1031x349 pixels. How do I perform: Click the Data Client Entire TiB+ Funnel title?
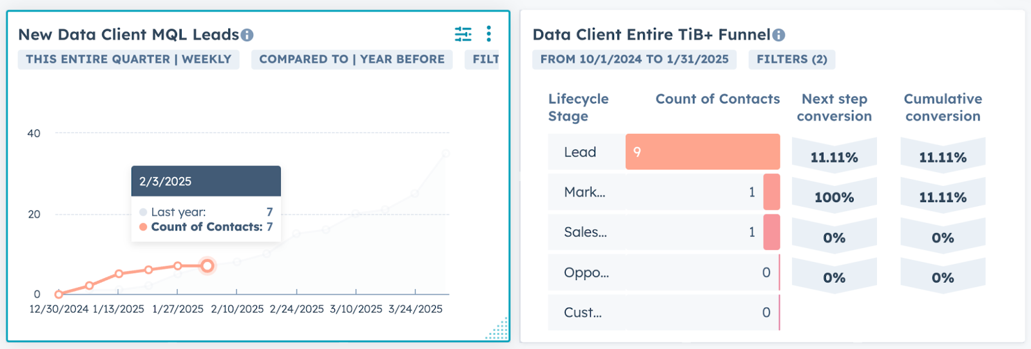[651, 35]
